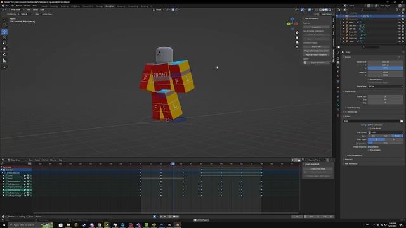Viewport: 406px width, 228px height.
Task: Enable the Render Region checkbox
Action: click(x=369, y=79)
